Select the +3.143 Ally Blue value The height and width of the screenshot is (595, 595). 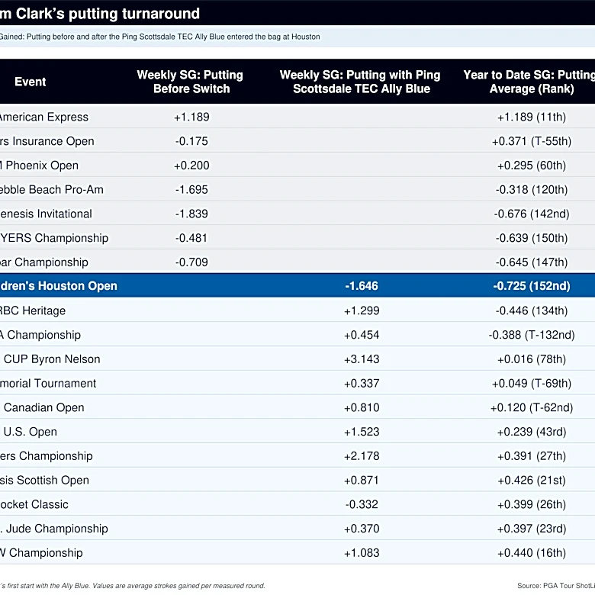coord(362,359)
